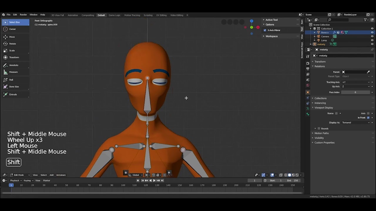Toggle metarig visibility eye icon
The width and height of the screenshot is (376, 211).
click(x=372, y=44)
